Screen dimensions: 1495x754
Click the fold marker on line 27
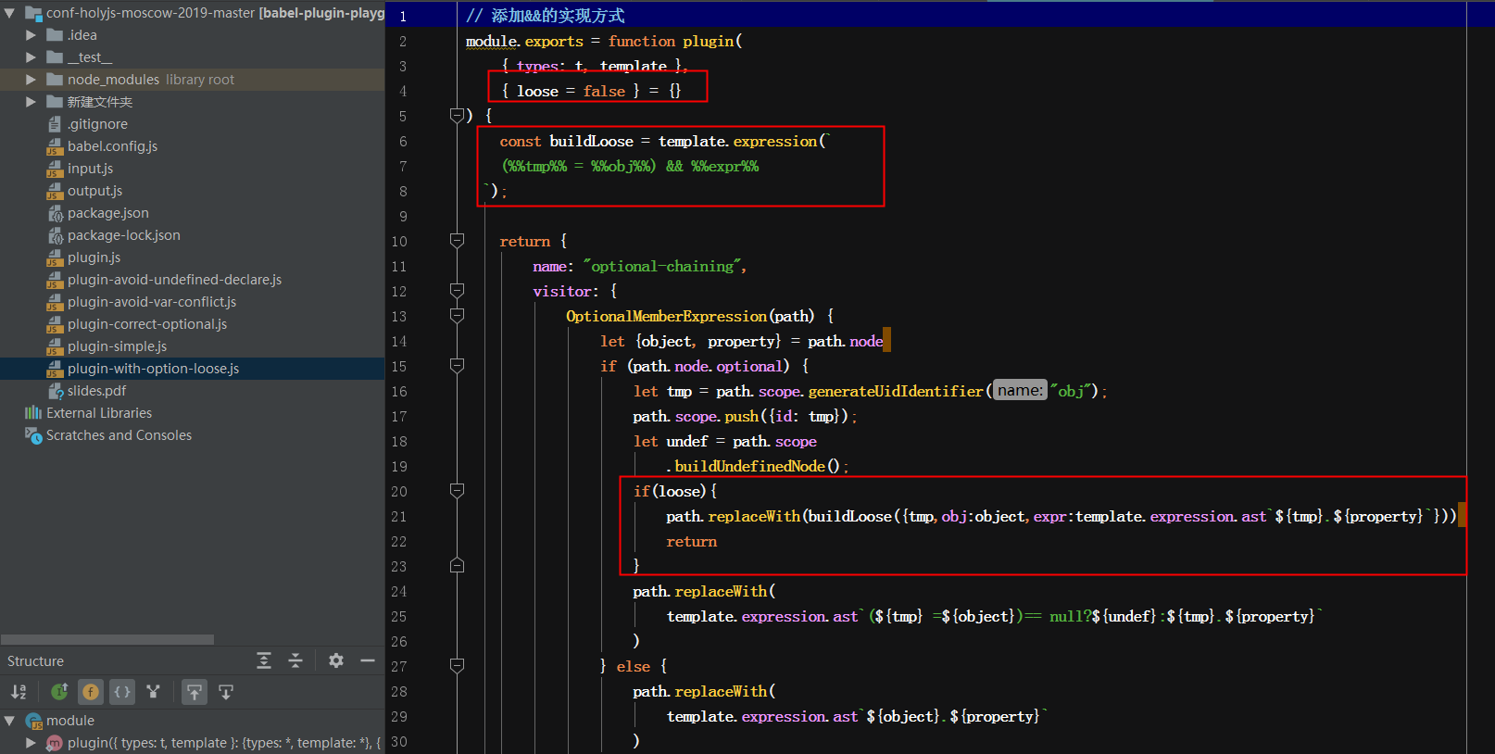pos(457,666)
